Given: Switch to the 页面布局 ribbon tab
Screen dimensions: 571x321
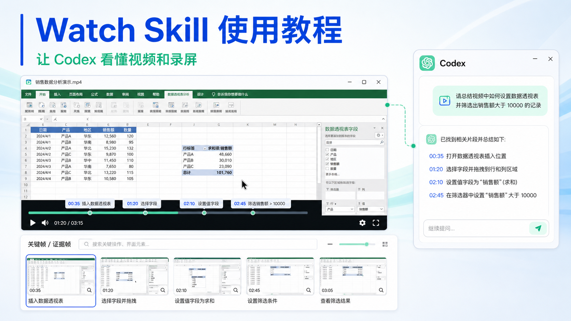Looking at the screenshot, I should (x=76, y=94).
